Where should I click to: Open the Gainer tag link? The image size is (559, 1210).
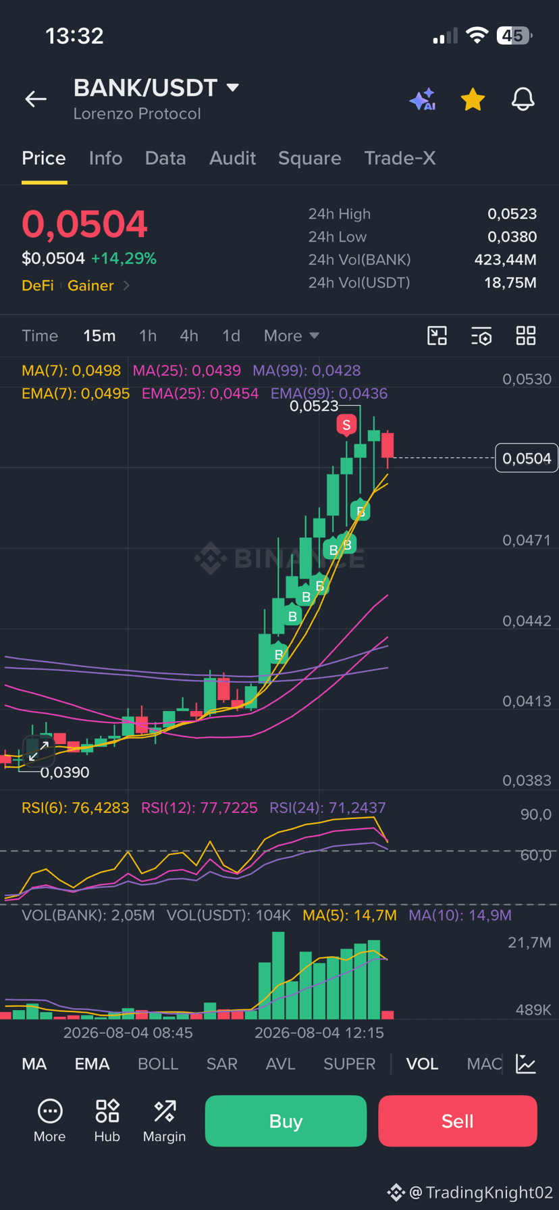click(x=90, y=286)
